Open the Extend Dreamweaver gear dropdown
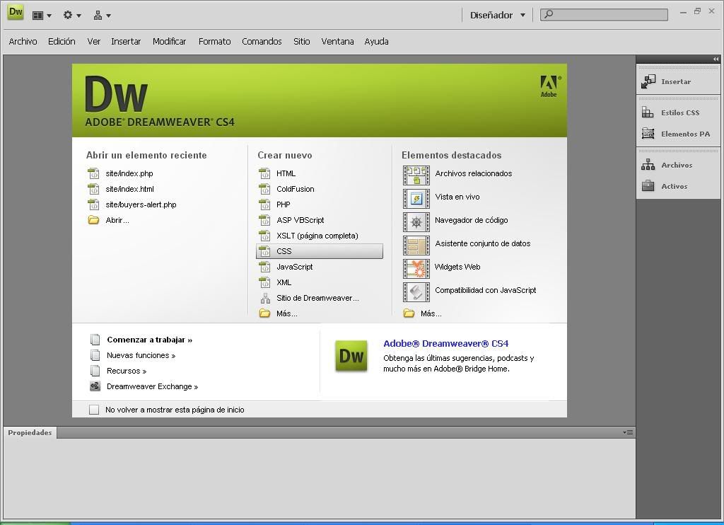 point(72,16)
